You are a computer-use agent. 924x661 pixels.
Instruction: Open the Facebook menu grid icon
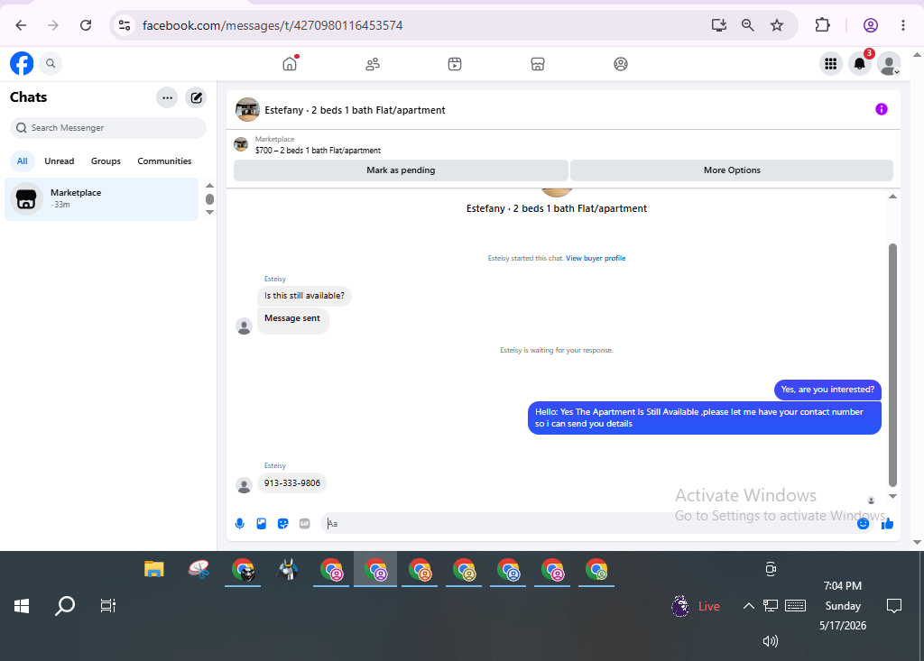[x=831, y=64]
